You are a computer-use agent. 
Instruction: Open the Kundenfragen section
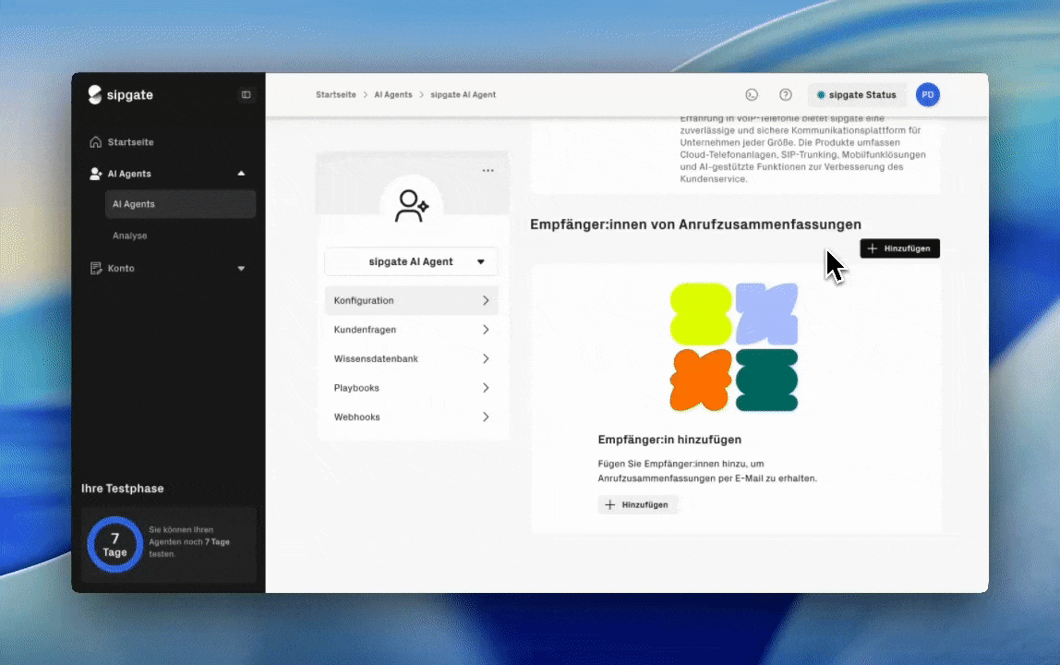pyautogui.click(x=411, y=330)
